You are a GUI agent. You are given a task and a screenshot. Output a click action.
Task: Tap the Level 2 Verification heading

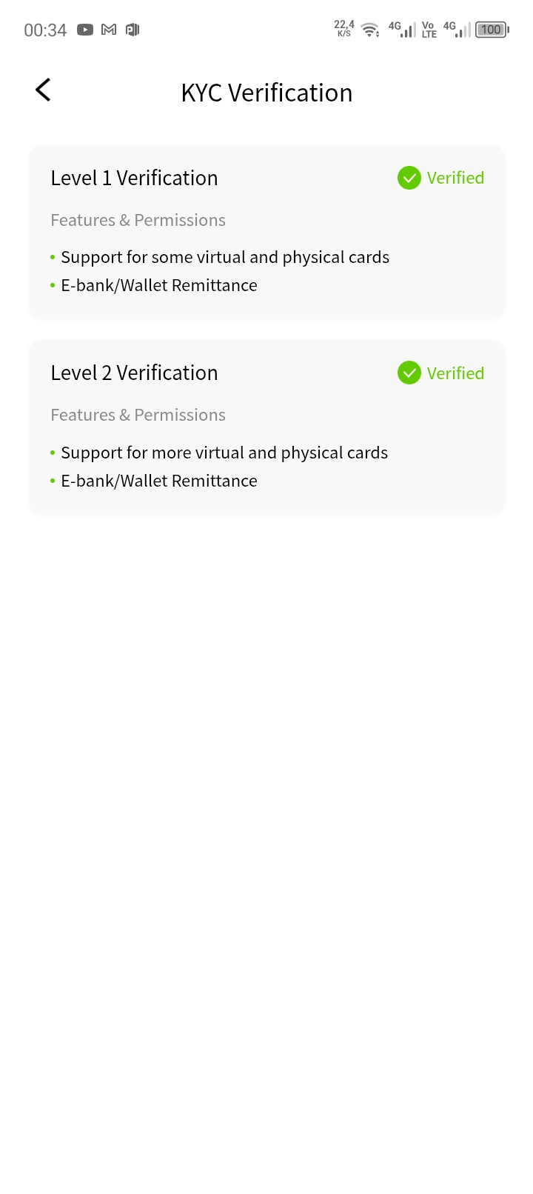coord(134,373)
